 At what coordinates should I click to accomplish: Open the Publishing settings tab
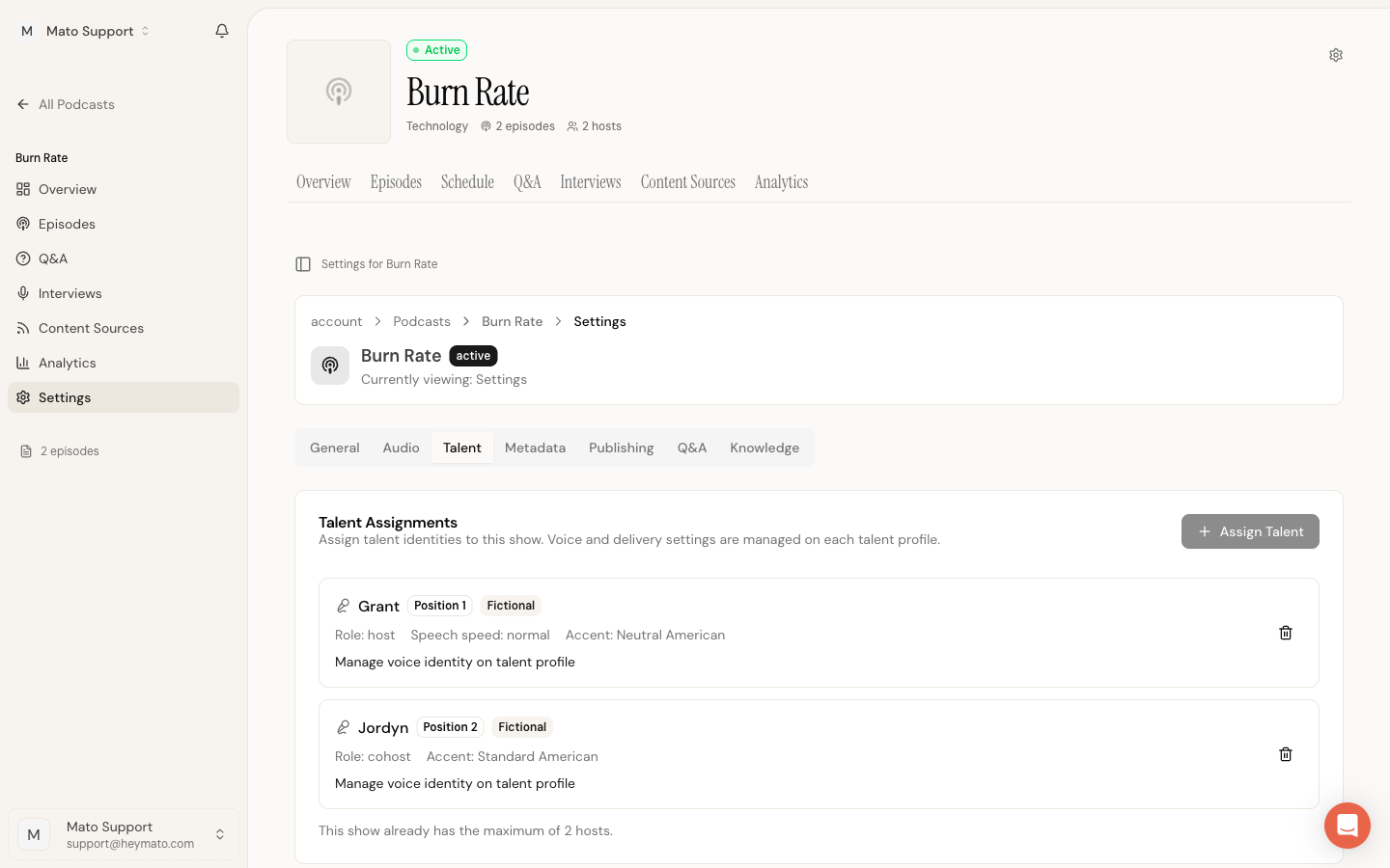622,448
